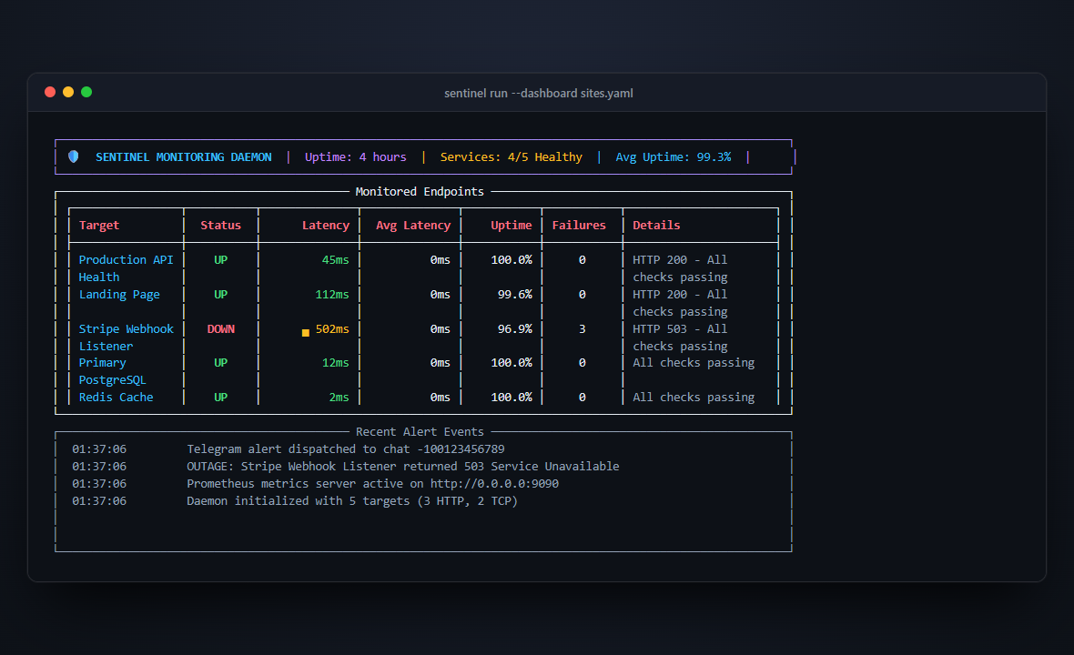Click the timestamp of the Daemon initialized event
This screenshot has width=1074, height=655.
point(99,501)
